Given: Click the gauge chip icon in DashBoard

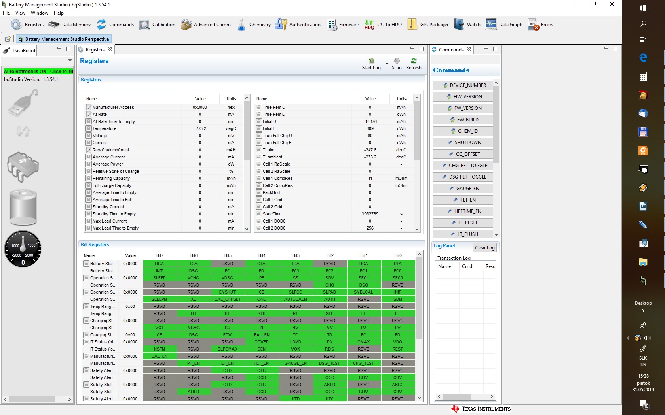Looking at the screenshot, I should pos(23,167).
